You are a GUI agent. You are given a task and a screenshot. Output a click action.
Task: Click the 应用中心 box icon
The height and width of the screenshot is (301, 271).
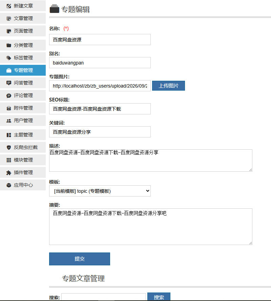[9, 185]
